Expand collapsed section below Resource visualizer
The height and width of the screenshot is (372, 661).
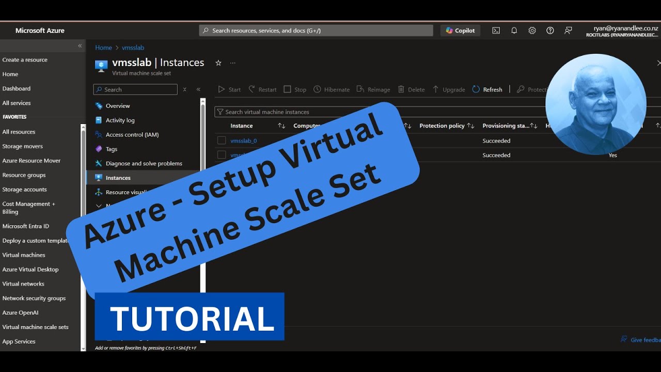coord(99,206)
